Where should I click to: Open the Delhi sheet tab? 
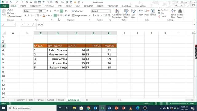click(30, 100)
